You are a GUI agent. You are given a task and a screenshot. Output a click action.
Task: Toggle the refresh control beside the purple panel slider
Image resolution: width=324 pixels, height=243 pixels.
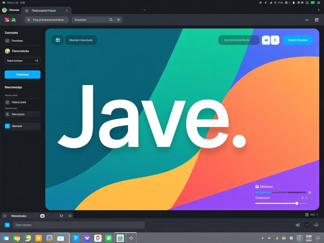[310, 192]
